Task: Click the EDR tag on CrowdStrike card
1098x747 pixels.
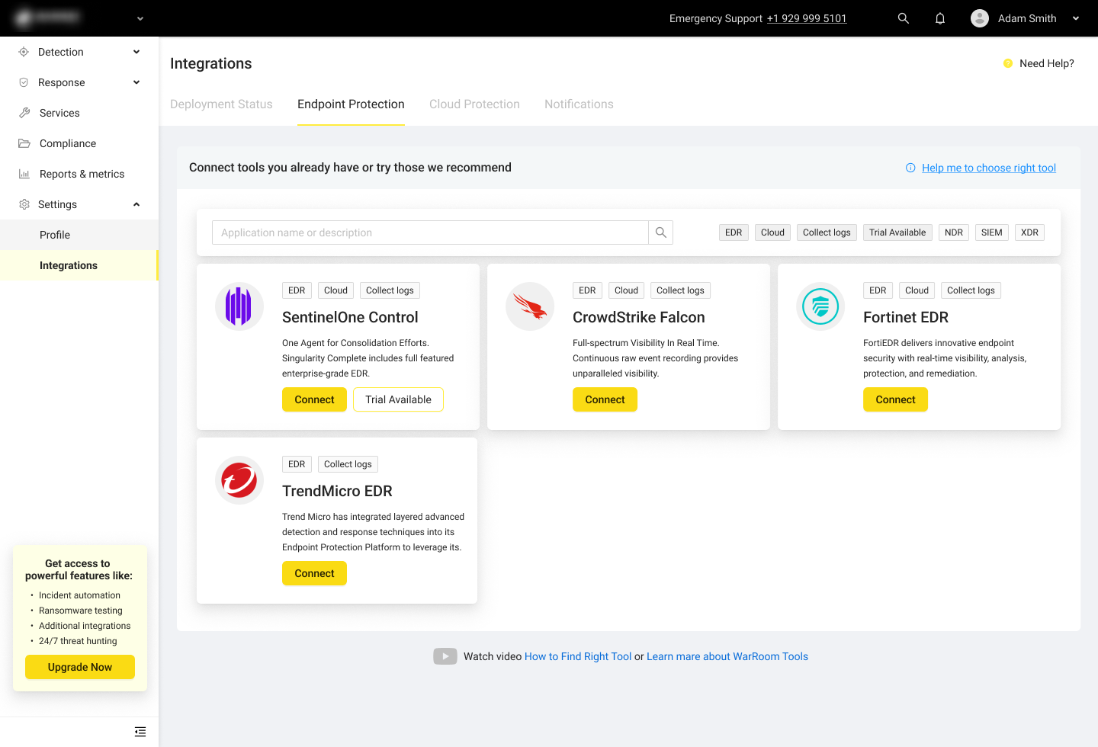Action: 587,290
